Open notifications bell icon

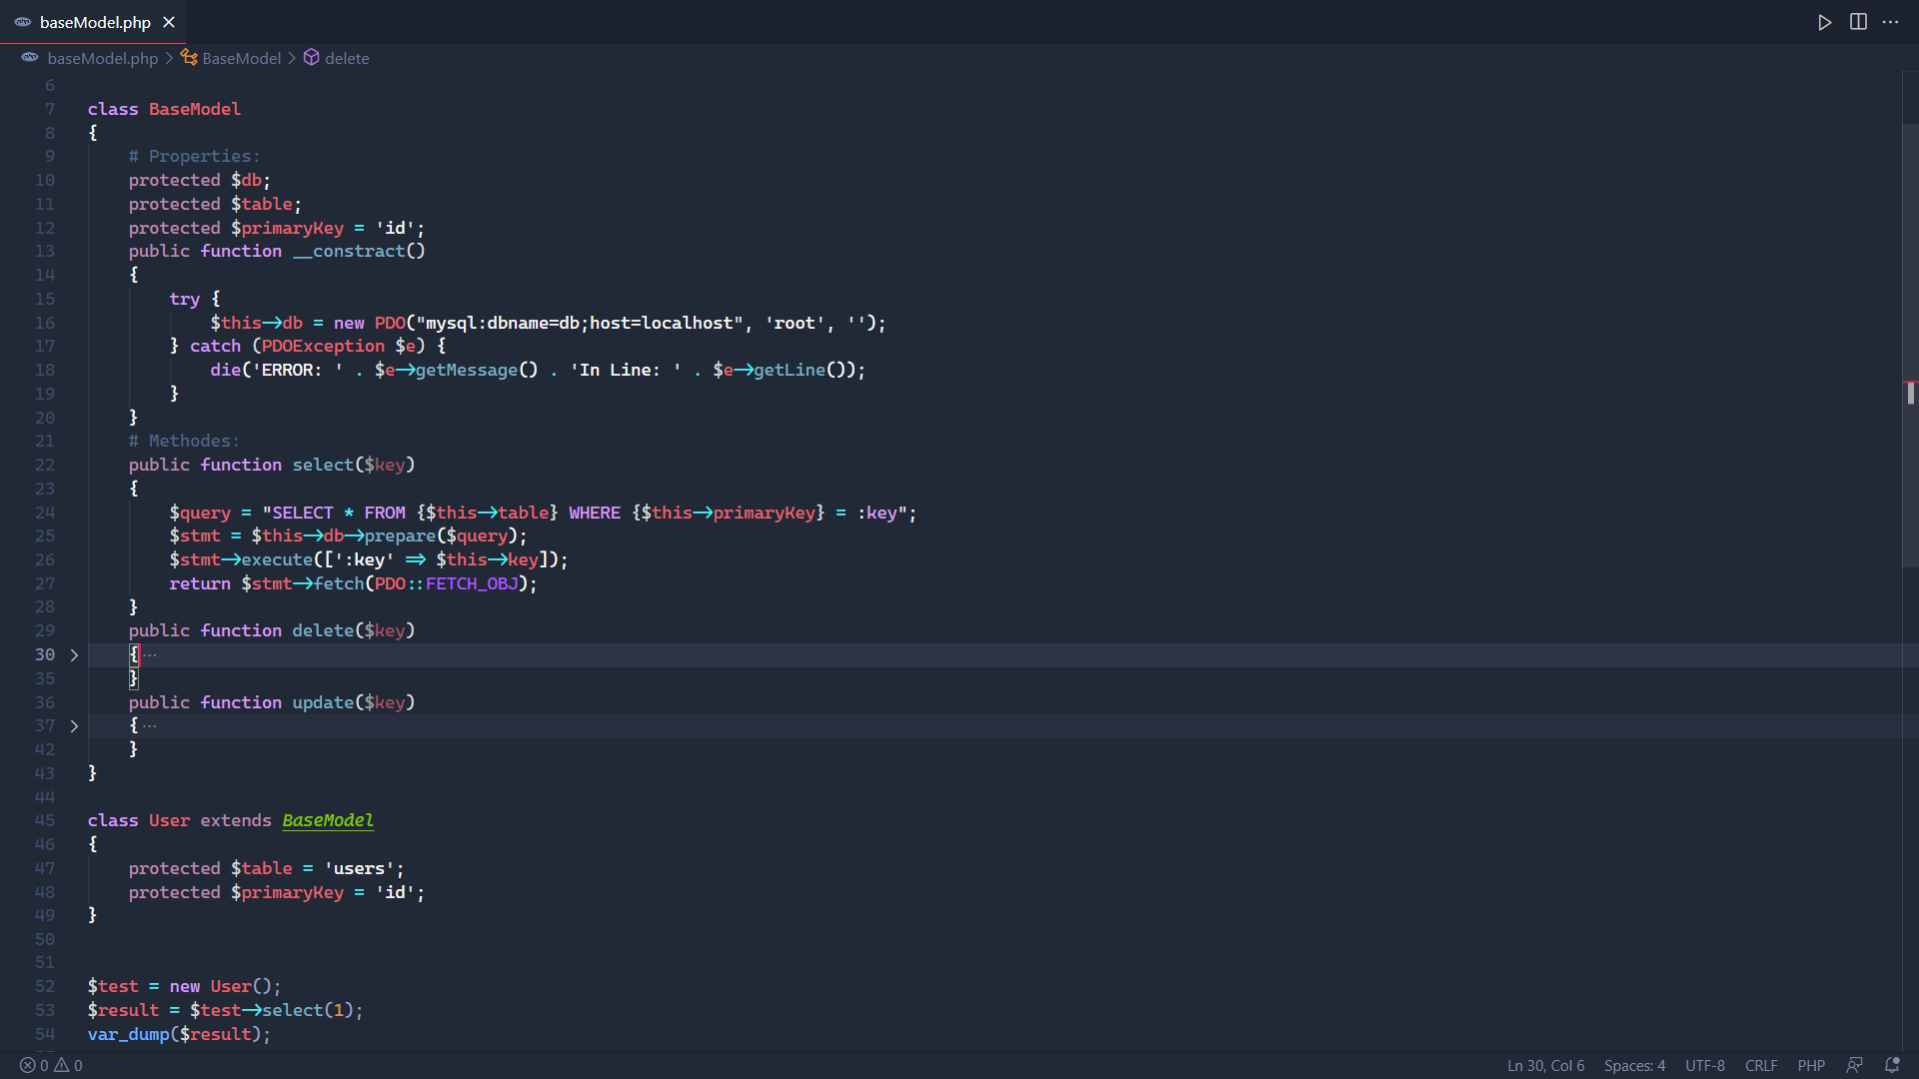[1892, 1065]
